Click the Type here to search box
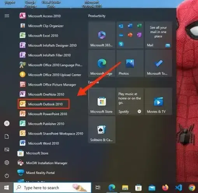Viewport: 198px width, 193px height. coord(53,188)
